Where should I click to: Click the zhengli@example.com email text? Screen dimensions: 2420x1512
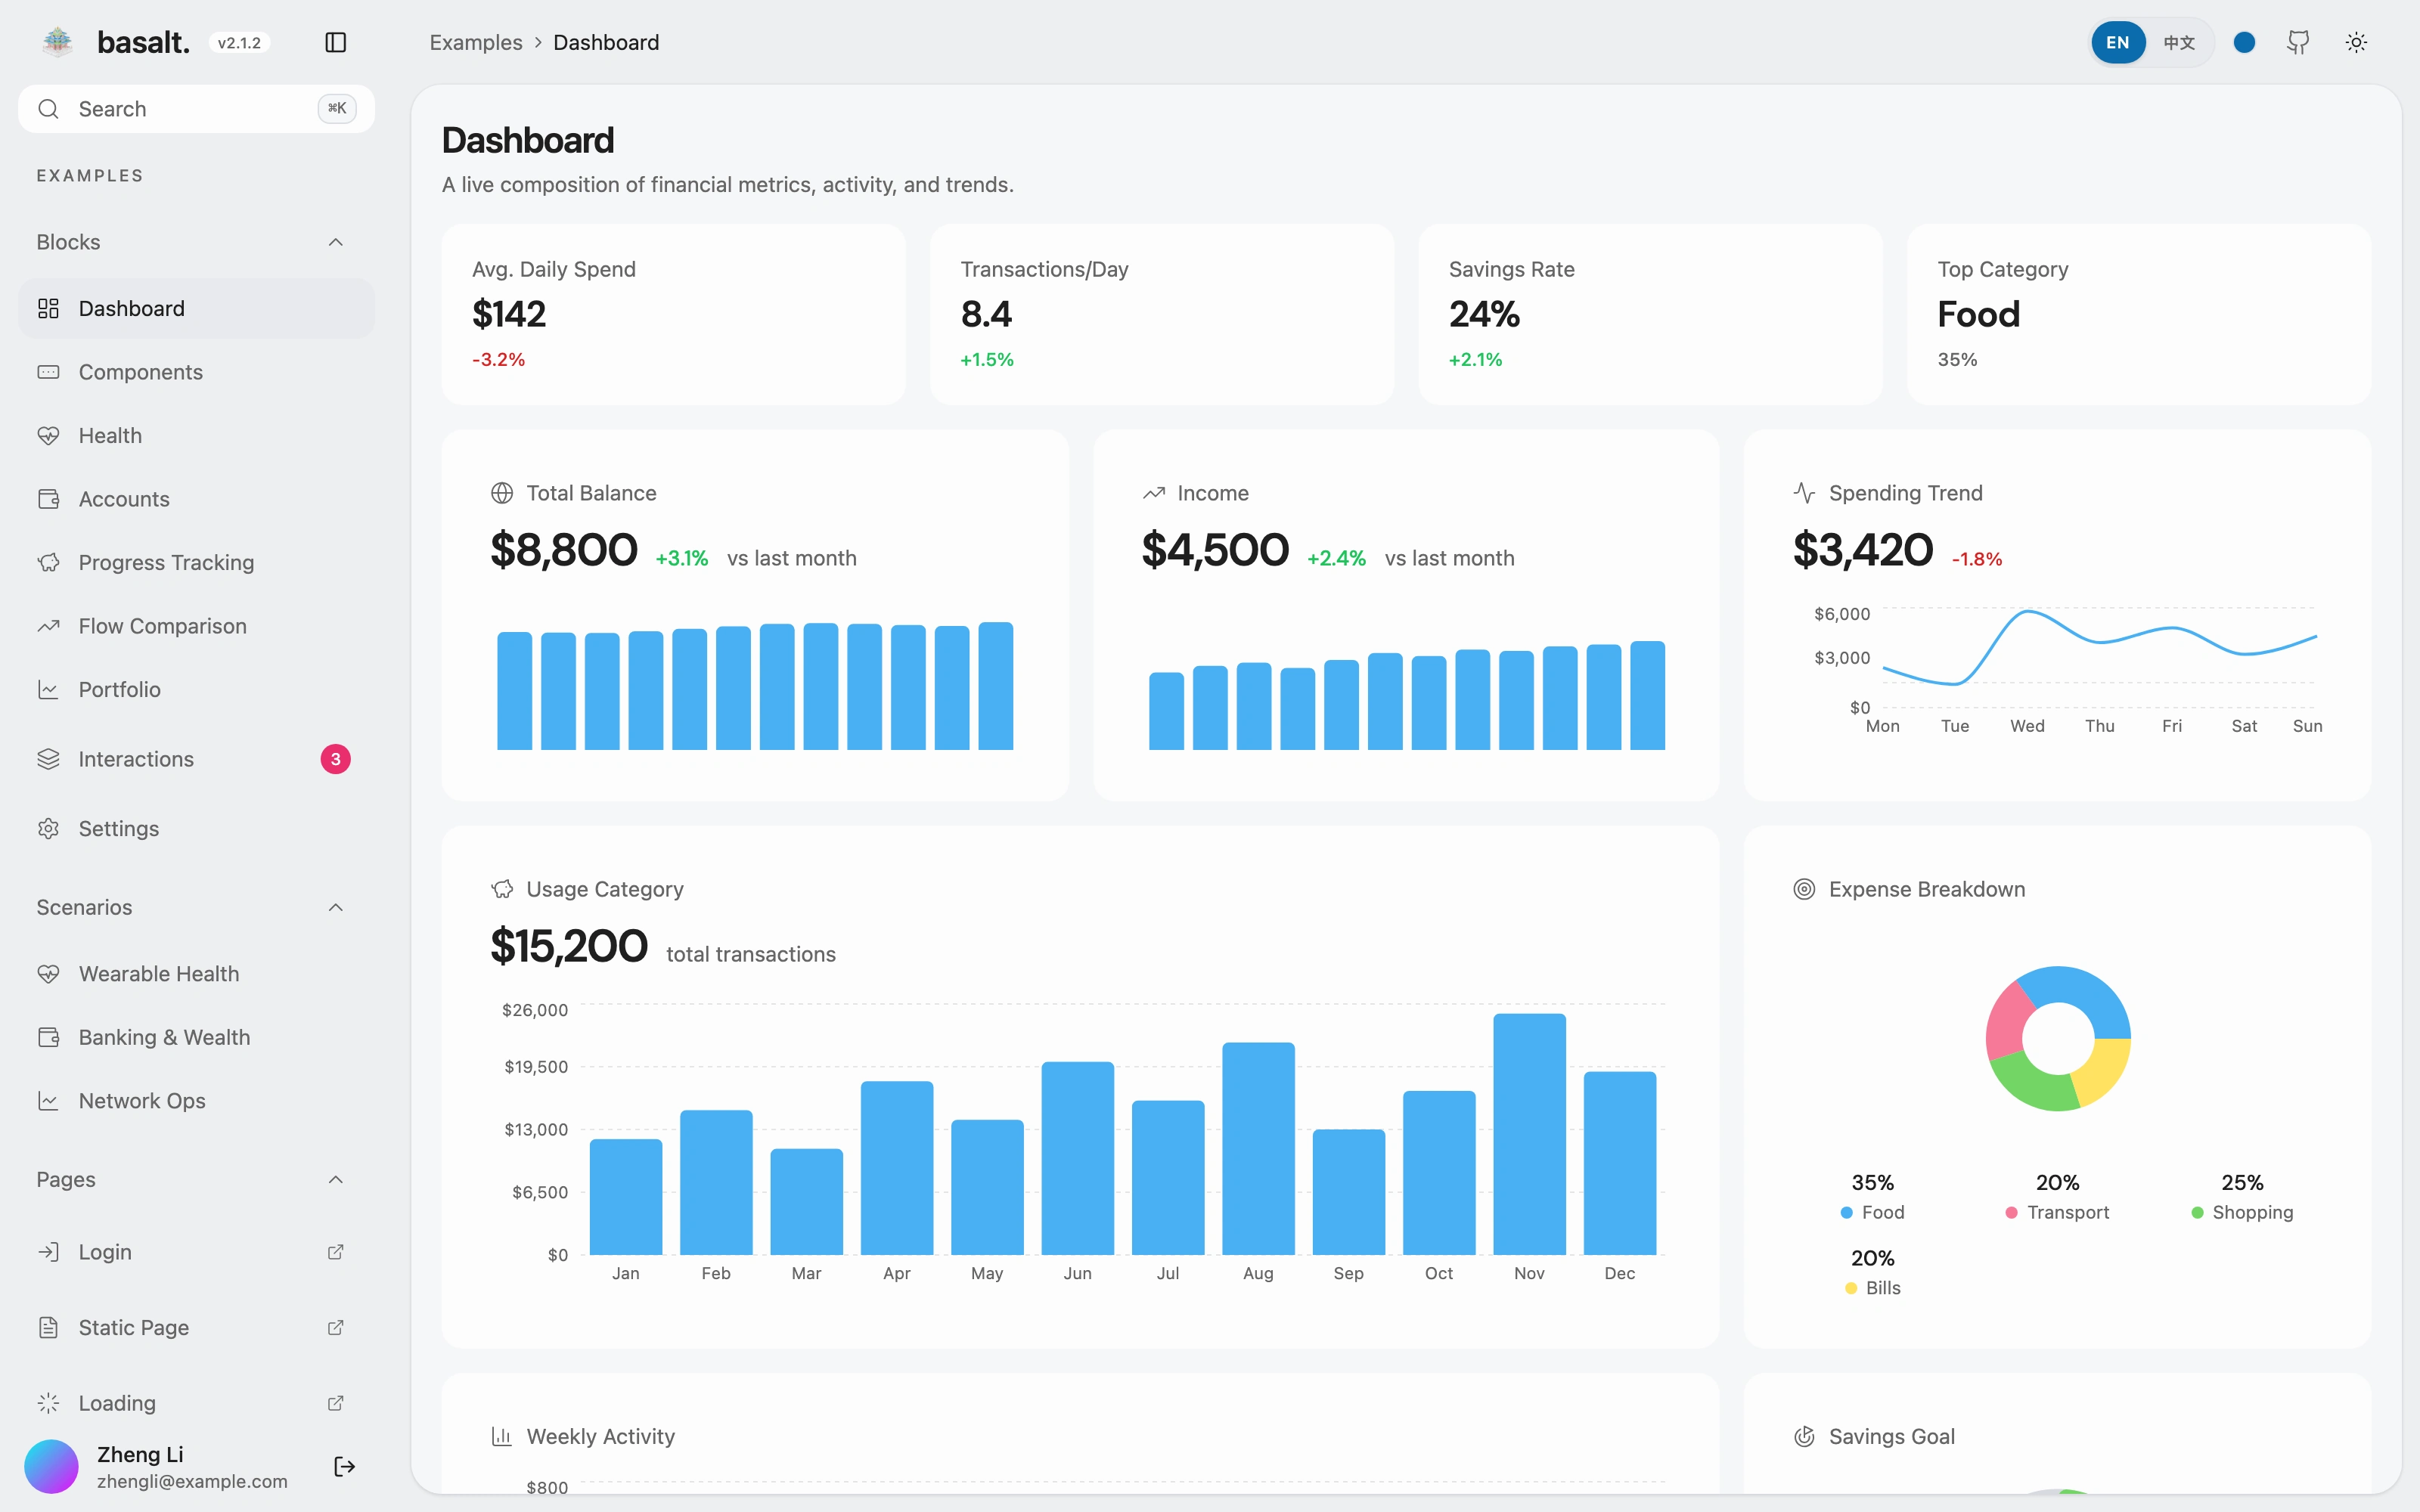point(192,1481)
